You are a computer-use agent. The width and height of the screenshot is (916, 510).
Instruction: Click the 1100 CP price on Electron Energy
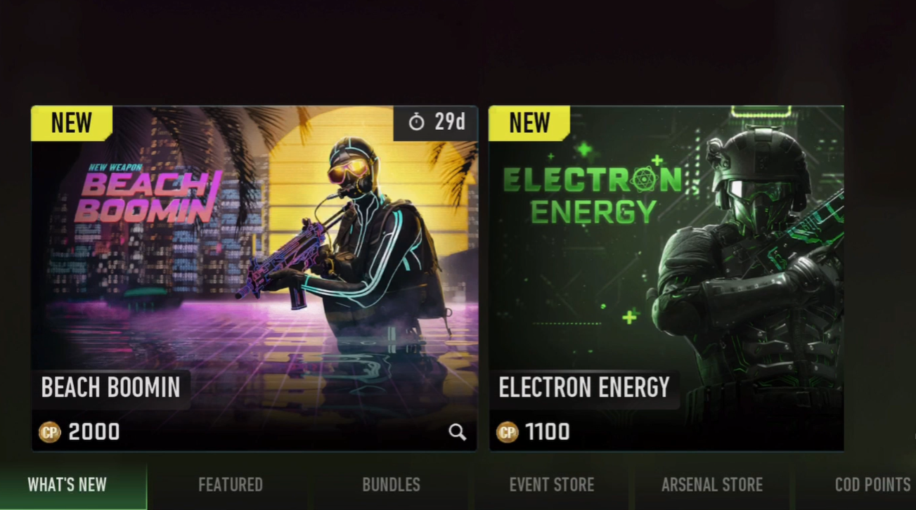pos(548,432)
